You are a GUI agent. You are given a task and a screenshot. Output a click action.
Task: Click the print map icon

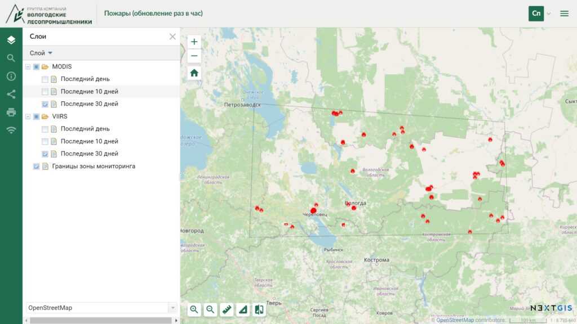(x=11, y=112)
